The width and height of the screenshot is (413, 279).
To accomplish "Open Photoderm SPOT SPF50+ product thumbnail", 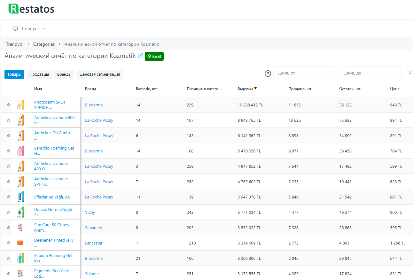I will click(20, 105).
